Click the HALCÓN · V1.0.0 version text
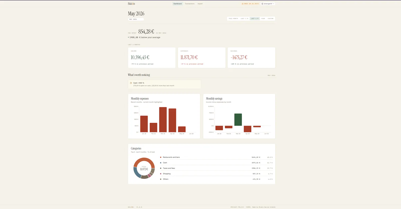 coord(135,207)
